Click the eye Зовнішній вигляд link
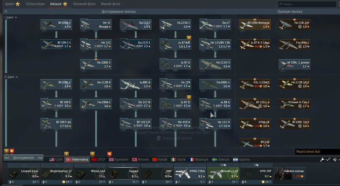 174,138
